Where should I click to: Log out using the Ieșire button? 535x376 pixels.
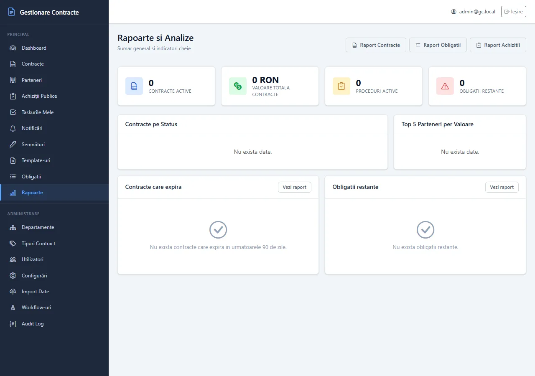[x=514, y=12]
